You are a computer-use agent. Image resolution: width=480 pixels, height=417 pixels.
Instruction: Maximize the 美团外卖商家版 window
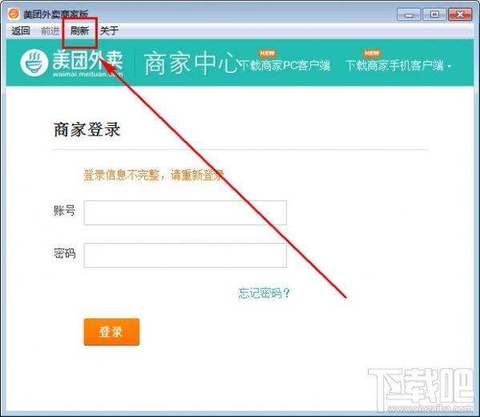(x=434, y=14)
